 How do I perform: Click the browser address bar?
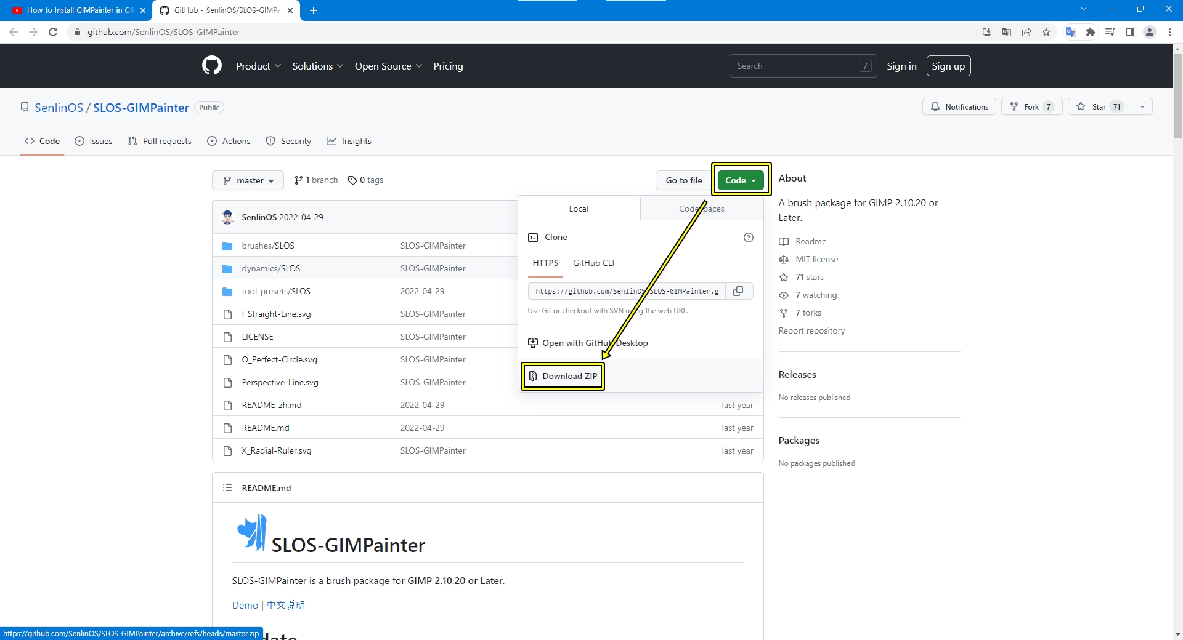point(524,32)
